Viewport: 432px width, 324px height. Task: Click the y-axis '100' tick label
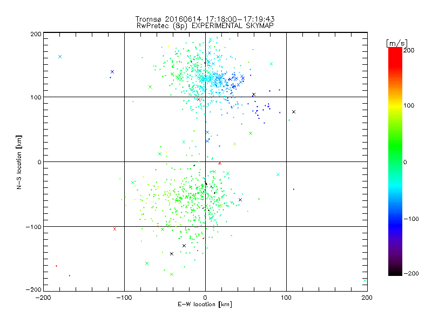(x=36, y=97)
